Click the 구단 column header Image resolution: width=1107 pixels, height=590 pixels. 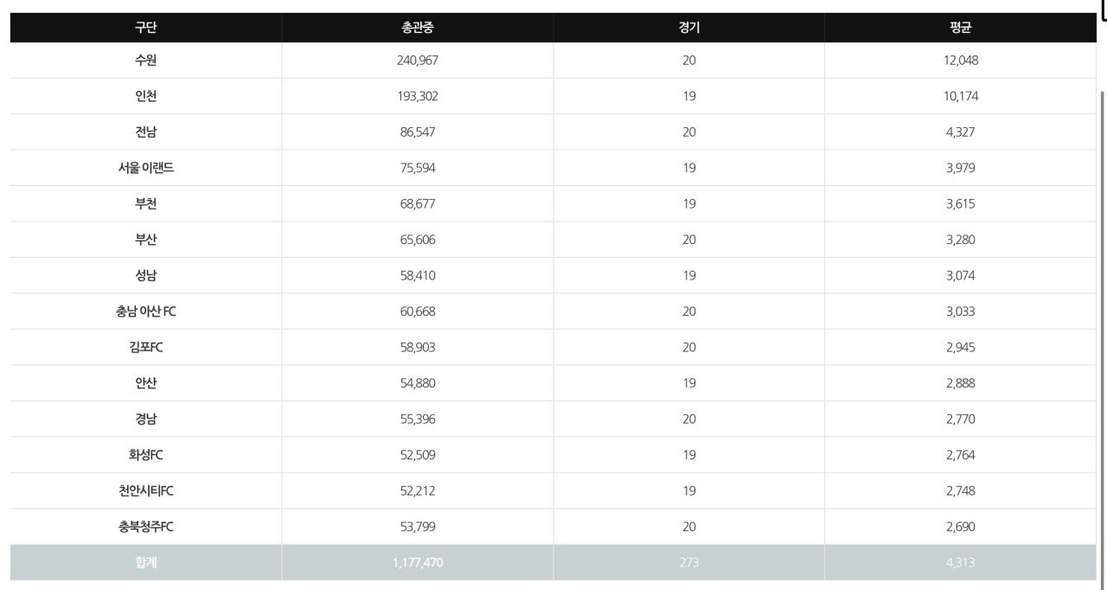coord(145,28)
